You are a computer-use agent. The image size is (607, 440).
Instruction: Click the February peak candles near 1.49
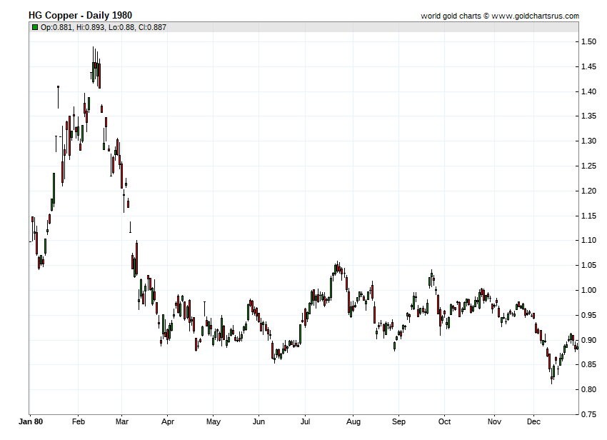pyautogui.click(x=96, y=66)
